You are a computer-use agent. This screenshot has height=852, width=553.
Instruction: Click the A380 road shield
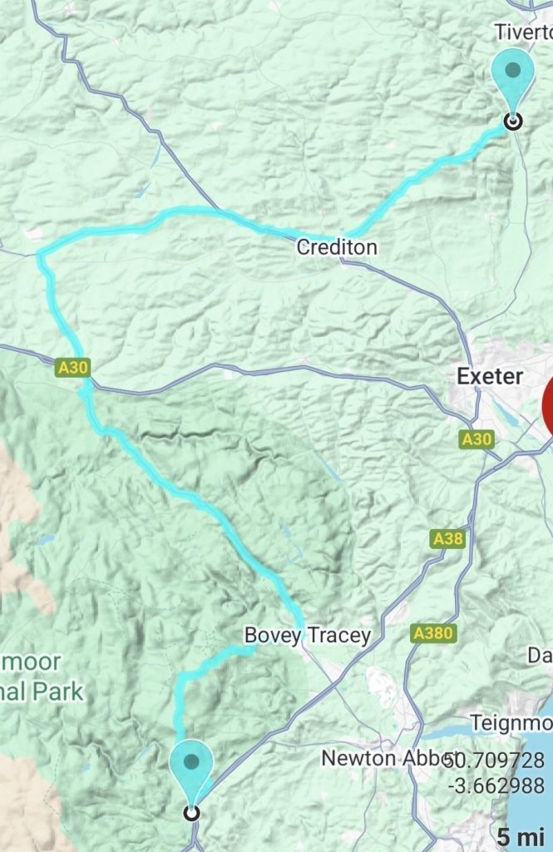point(433,633)
